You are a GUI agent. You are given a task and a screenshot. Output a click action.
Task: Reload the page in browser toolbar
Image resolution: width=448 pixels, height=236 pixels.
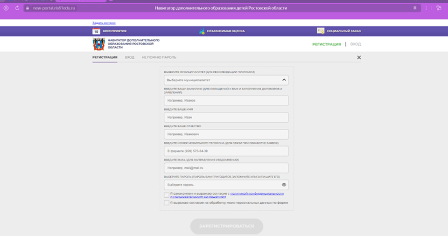click(x=17, y=8)
